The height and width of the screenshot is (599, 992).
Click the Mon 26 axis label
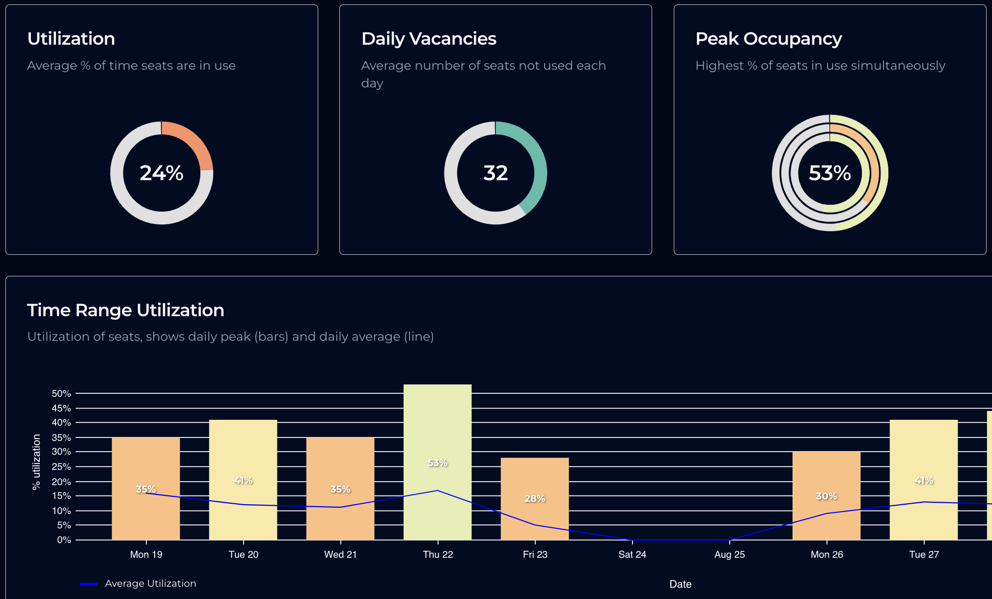pyautogui.click(x=827, y=554)
